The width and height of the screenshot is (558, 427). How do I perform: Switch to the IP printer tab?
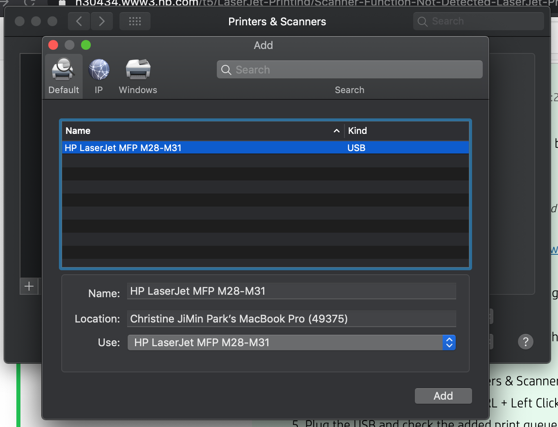tap(99, 76)
